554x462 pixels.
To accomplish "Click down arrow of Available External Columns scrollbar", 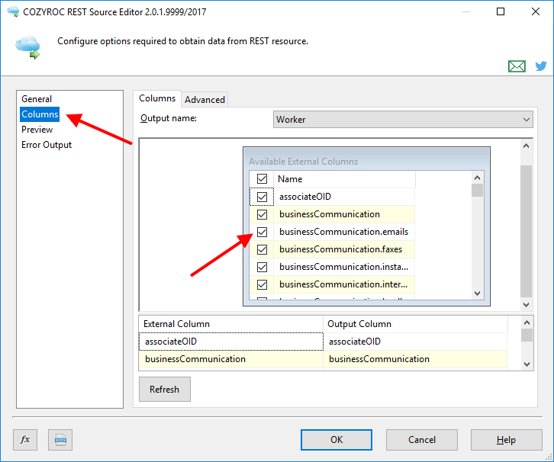I will click(x=478, y=294).
